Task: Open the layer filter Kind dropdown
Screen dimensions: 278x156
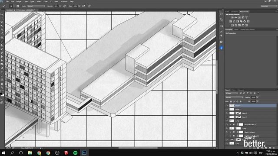Action: [x=232, y=93]
